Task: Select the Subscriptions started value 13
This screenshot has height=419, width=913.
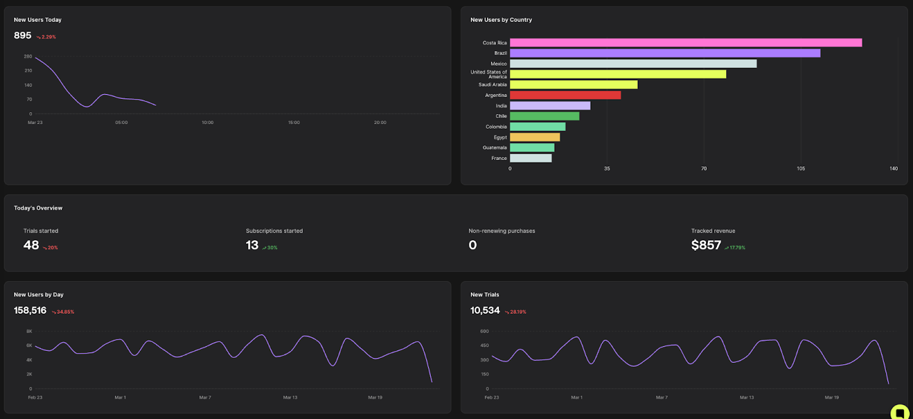Action: click(x=251, y=245)
